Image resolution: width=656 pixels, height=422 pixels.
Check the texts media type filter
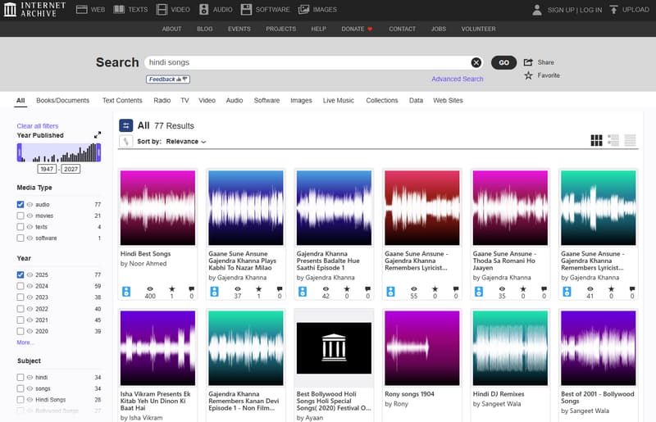coord(20,227)
